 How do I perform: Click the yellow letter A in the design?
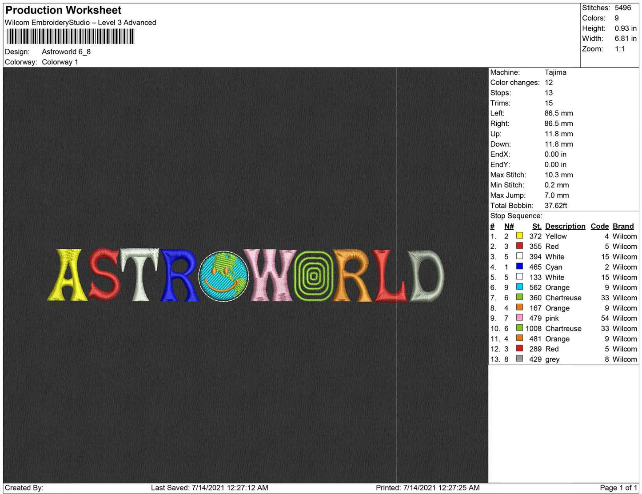click(x=68, y=275)
